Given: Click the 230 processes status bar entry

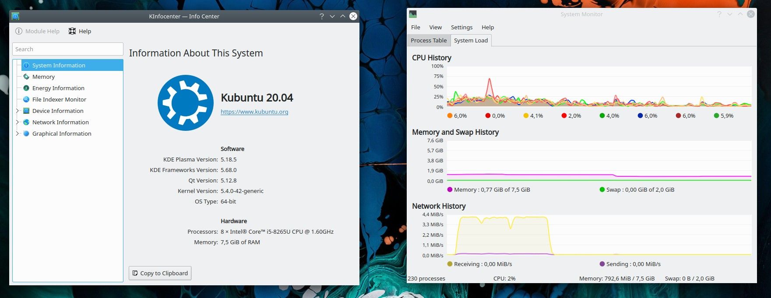Looking at the screenshot, I should (x=426, y=278).
